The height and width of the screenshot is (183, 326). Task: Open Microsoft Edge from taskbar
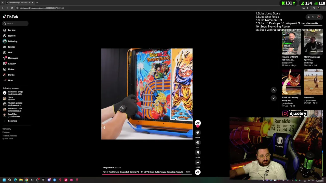tap(15, 180)
